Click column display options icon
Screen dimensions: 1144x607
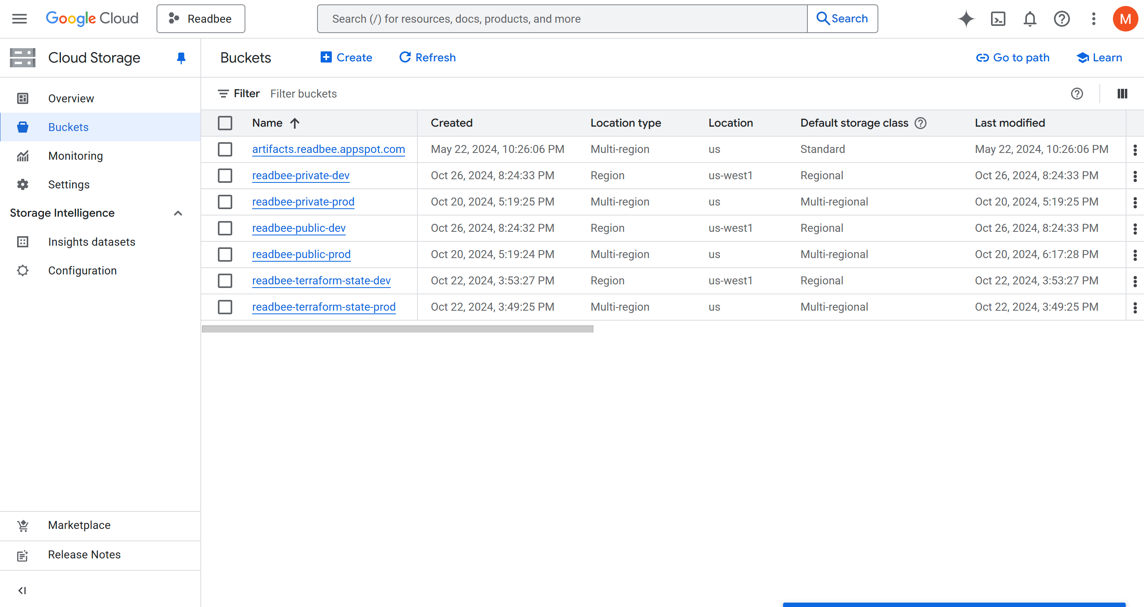pyautogui.click(x=1122, y=94)
